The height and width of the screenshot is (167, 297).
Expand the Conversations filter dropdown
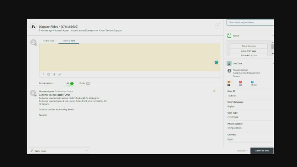click(x=47, y=83)
